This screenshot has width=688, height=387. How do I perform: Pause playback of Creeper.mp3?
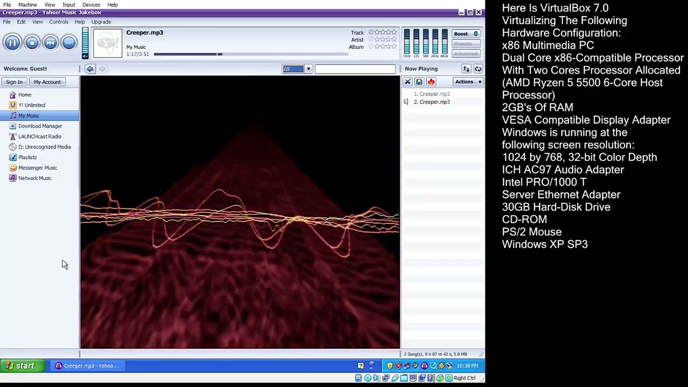(x=12, y=42)
